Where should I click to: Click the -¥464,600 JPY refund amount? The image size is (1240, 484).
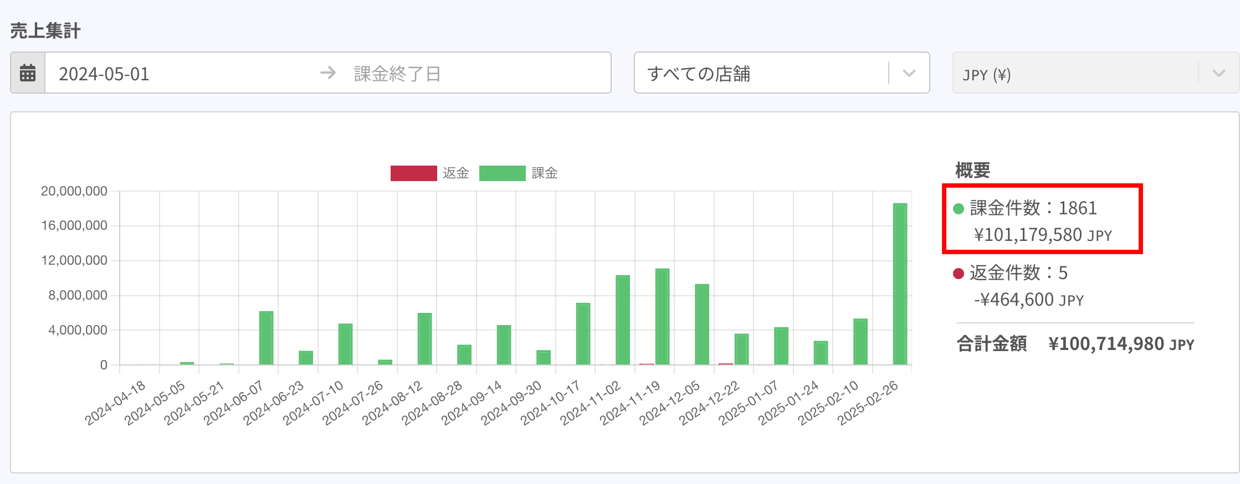[x=1029, y=300]
